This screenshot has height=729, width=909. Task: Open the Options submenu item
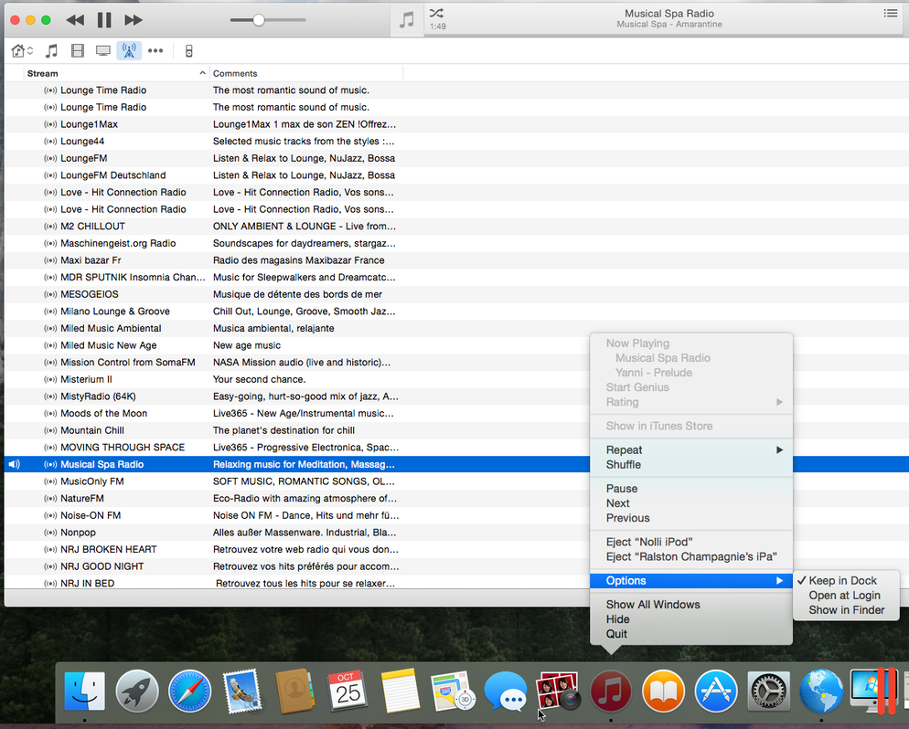click(x=691, y=581)
